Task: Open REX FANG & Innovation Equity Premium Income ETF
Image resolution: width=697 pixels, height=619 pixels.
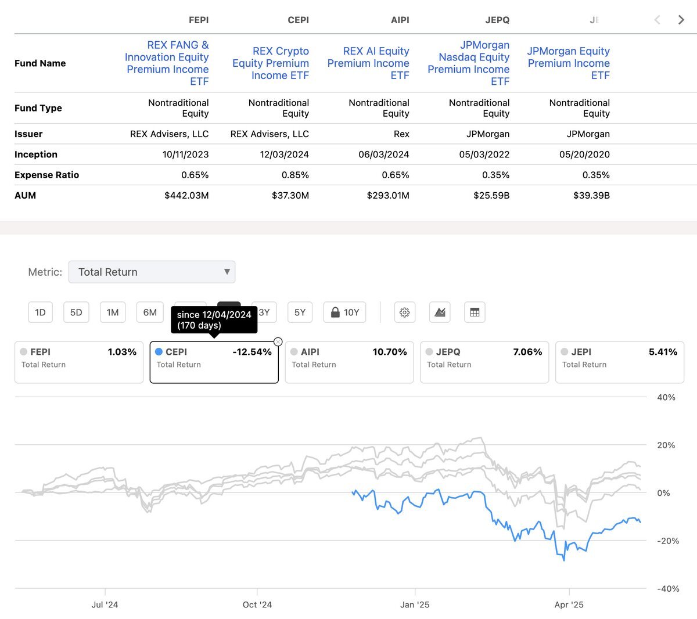Action: point(167,63)
